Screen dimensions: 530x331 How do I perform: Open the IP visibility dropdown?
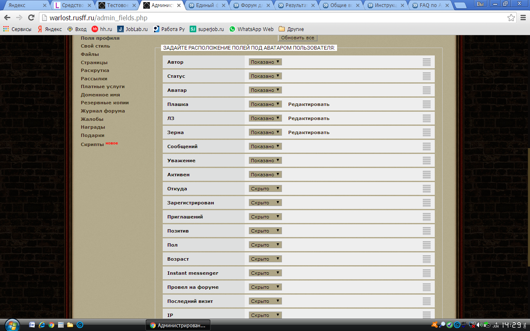click(265, 315)
